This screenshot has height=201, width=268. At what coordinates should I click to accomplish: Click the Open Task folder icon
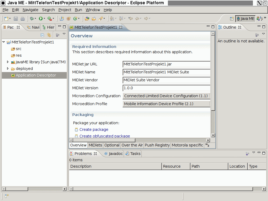[x=94, y=19]
